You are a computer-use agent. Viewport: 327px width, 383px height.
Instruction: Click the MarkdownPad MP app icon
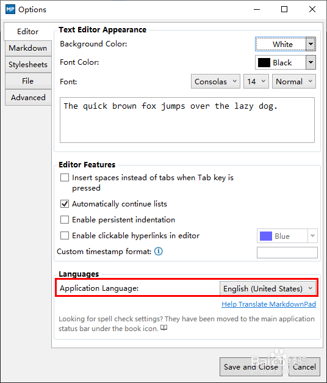click(x=10, y=9)
